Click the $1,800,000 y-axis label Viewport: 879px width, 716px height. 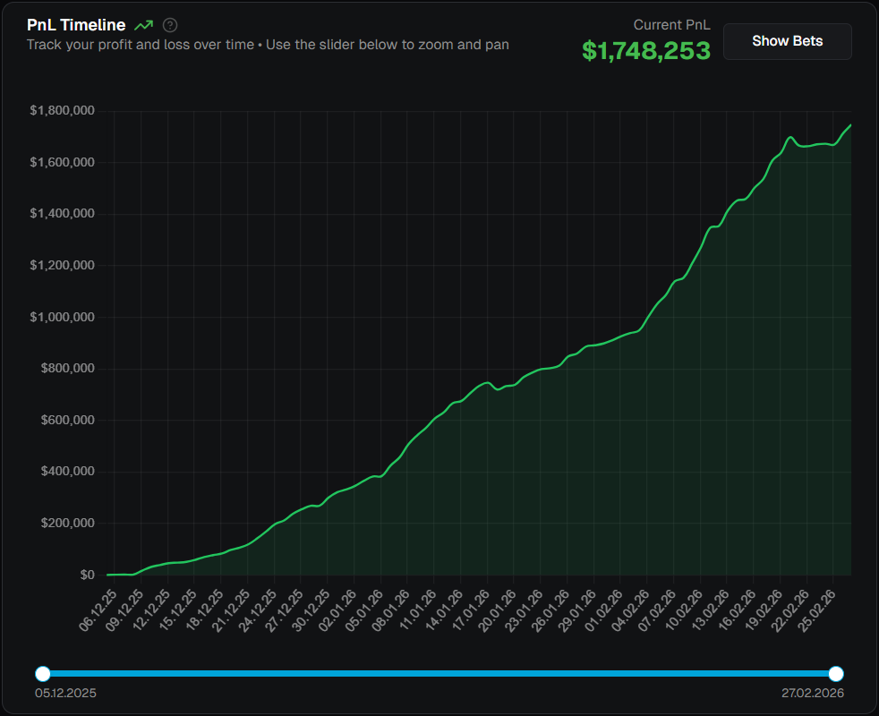63,111
